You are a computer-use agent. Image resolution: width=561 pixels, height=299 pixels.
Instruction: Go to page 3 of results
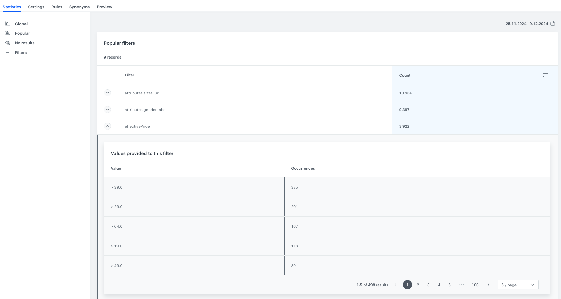coord(428,285)
